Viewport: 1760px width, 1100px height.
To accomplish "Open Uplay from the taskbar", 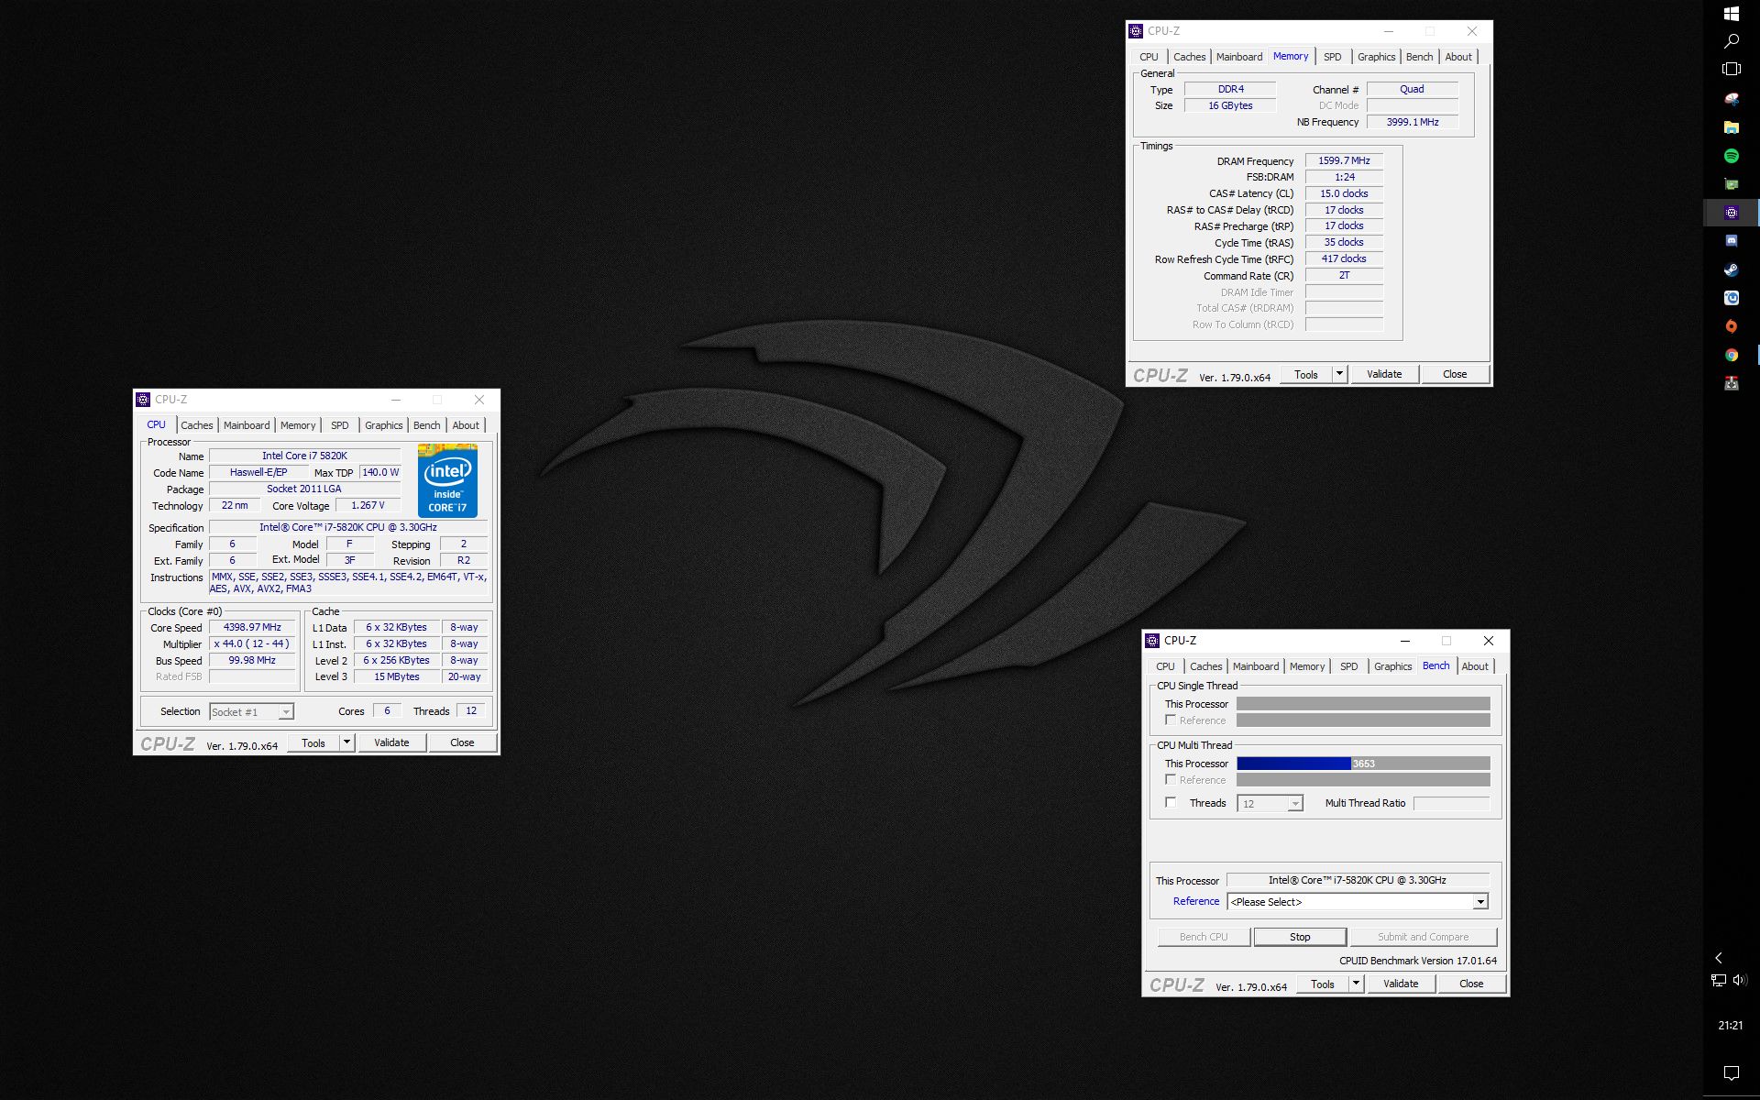I will click(x=1731, y=298).
